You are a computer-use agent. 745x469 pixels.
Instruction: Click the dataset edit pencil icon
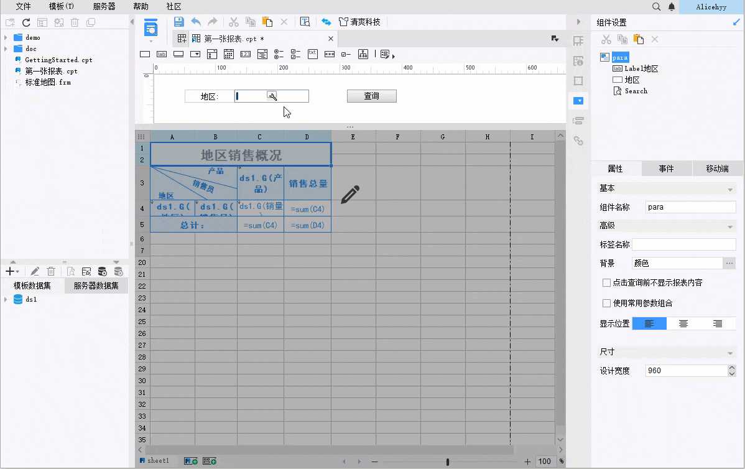35,271
